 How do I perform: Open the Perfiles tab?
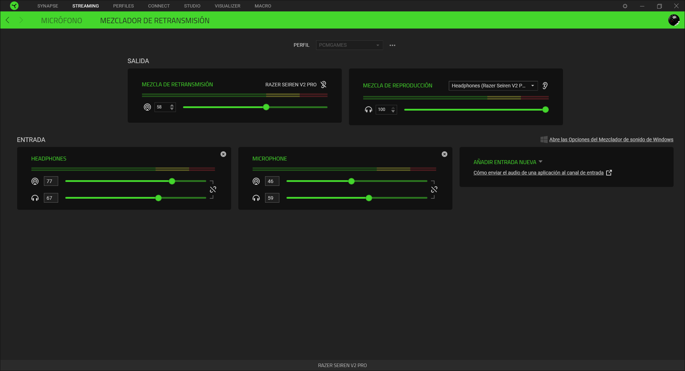(x=123, y=6)
